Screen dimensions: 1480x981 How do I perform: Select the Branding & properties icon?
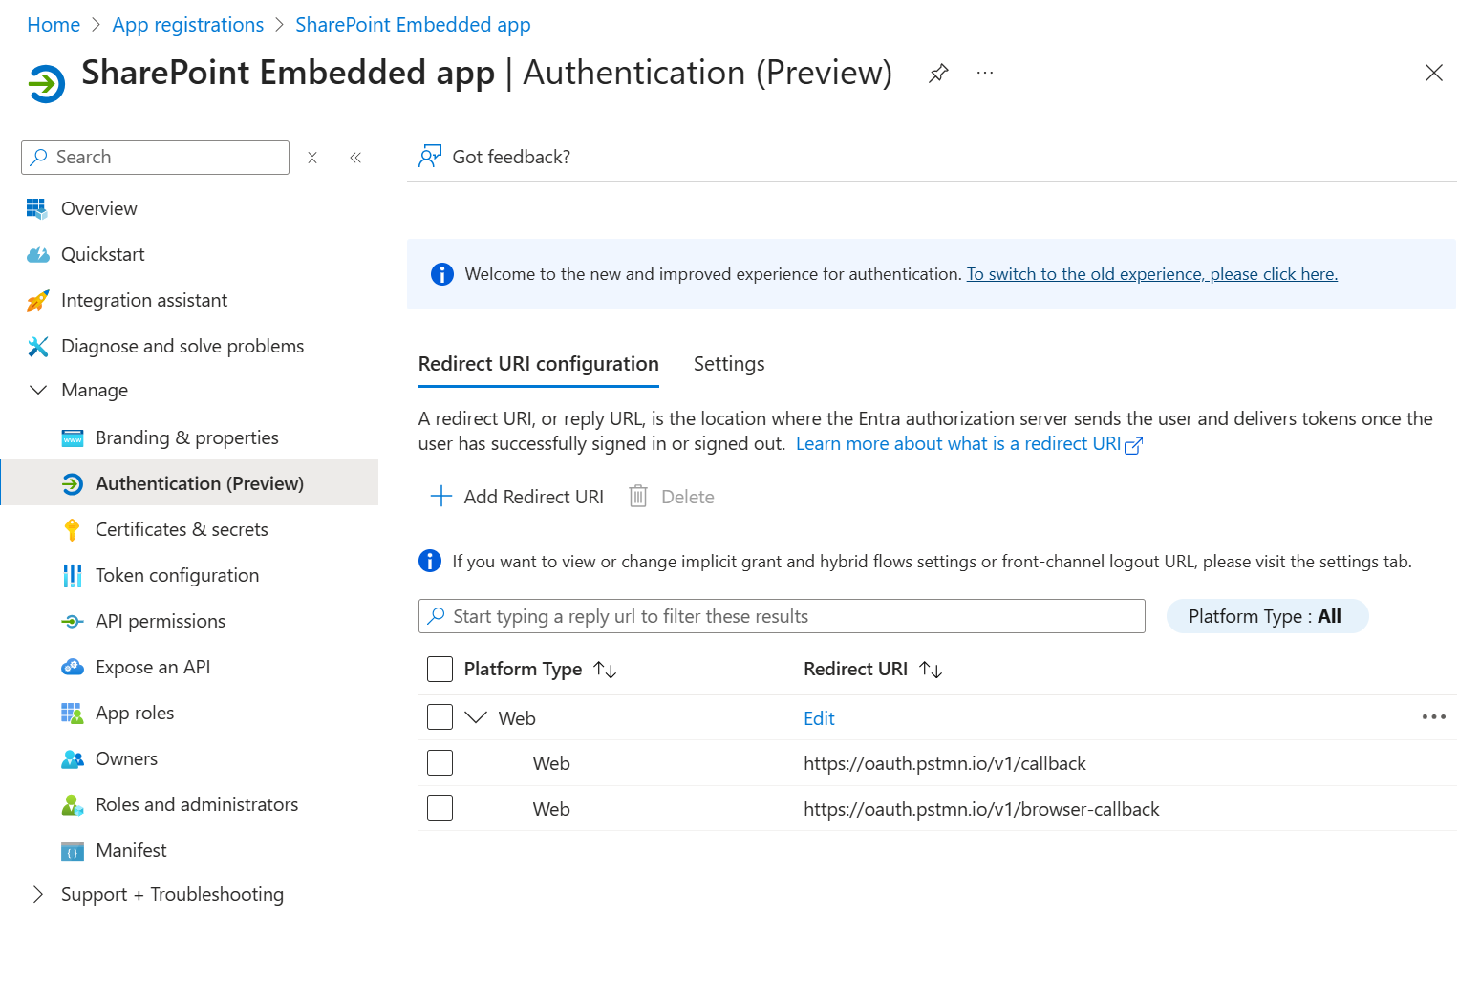click(72, 437)
